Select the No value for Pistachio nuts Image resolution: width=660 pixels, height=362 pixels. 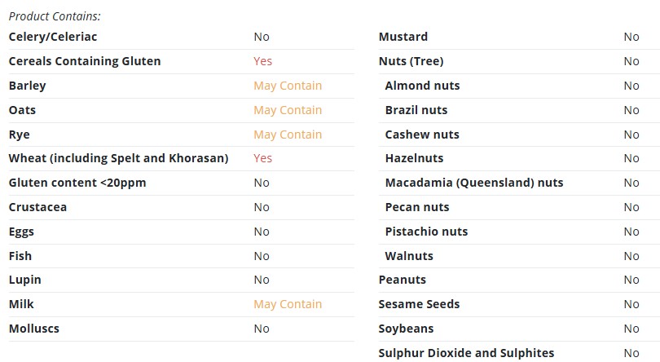click(631, 232)
